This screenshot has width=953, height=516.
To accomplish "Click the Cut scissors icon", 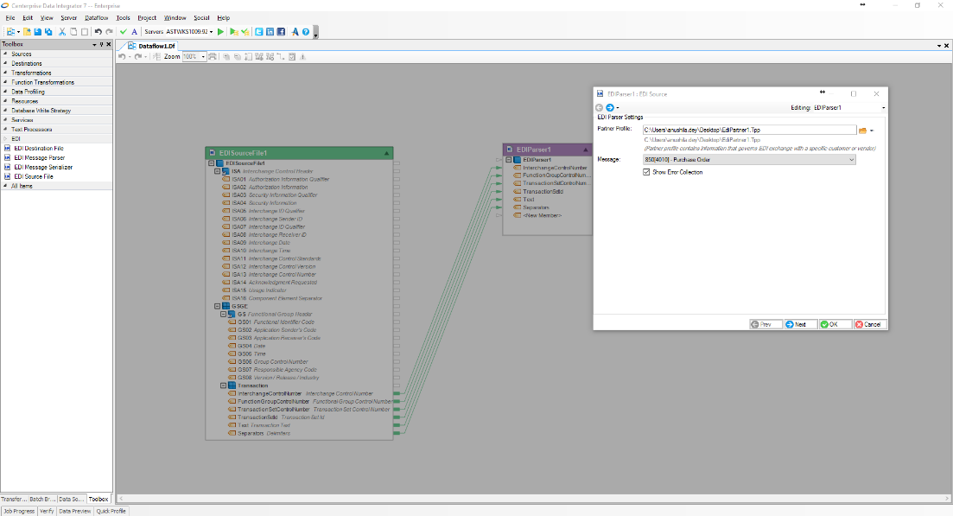I will point(62,32).
